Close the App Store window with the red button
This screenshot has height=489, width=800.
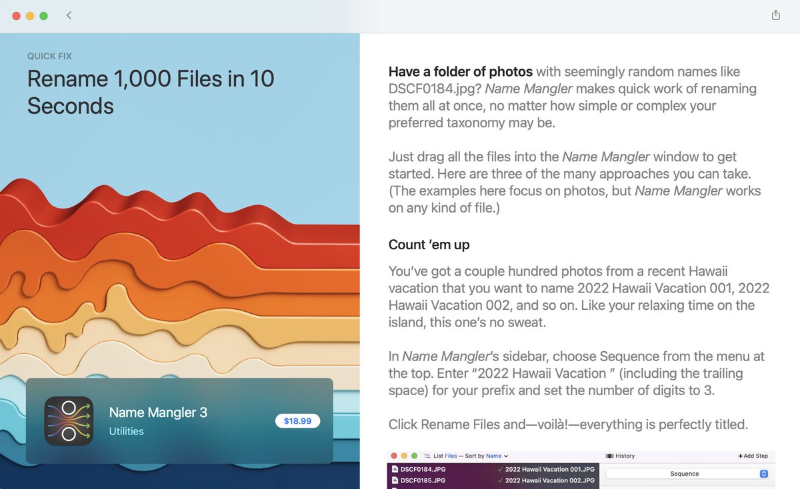(17, 15)
